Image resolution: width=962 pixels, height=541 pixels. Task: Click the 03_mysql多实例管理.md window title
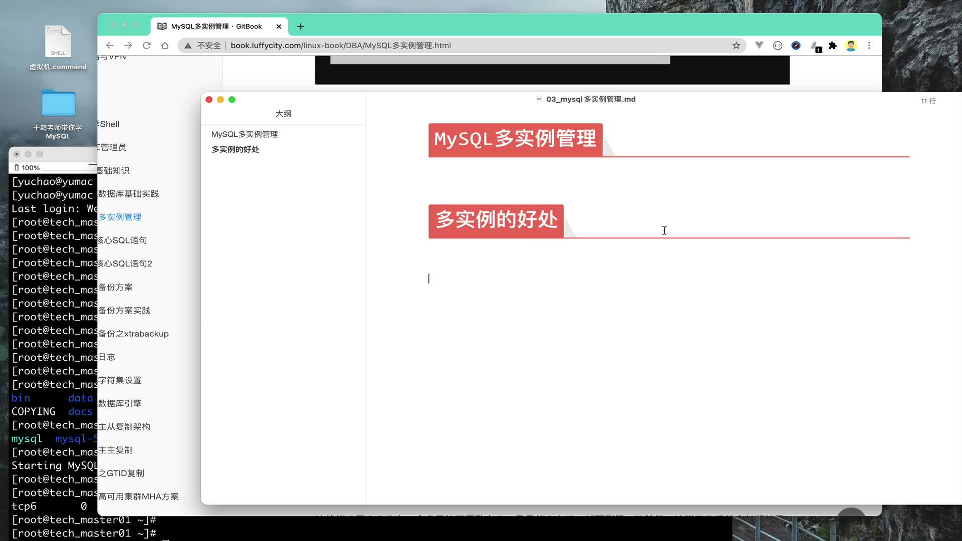click(590, 99)
